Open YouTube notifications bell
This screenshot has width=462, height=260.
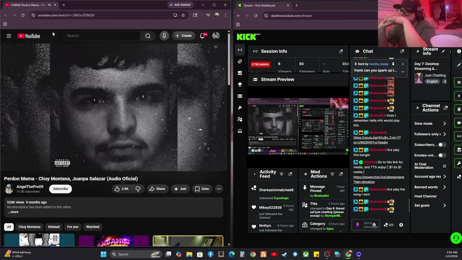coord(202,36)
